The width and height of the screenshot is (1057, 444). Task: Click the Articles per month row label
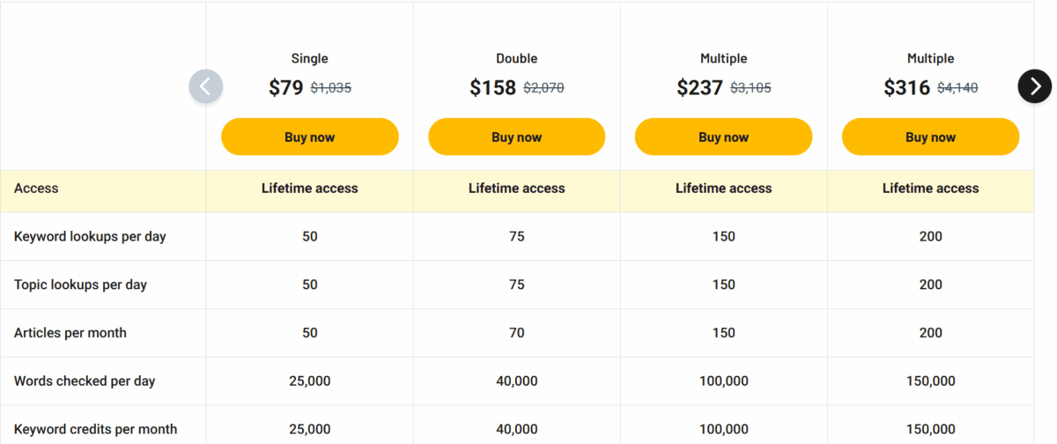[70, 333]
